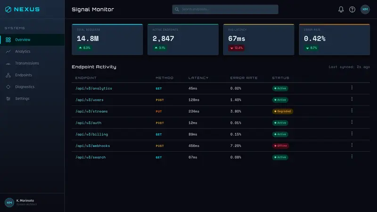This screenshot has height=212, width=377.
Task: Open /api/v3/auth endpoint link
Action: [89, 123]
